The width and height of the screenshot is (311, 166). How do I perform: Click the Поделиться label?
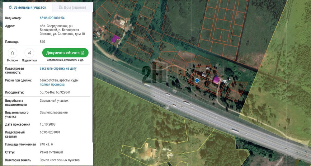[x=29, y=60]
